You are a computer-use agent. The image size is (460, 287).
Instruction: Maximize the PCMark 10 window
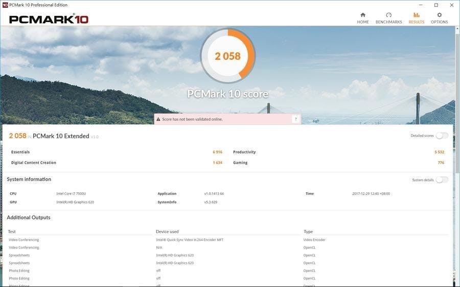tap(436, 5)
